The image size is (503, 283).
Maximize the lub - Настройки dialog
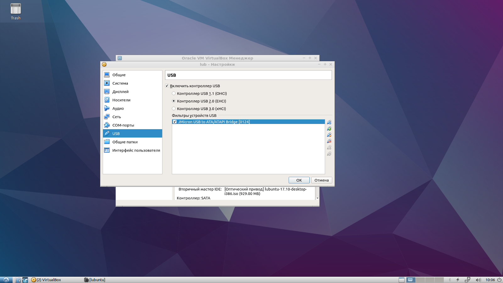point(325,64)
